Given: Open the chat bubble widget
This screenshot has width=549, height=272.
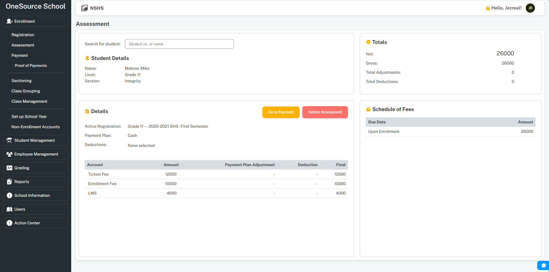Looking at the screenshot, I should 543,265.
